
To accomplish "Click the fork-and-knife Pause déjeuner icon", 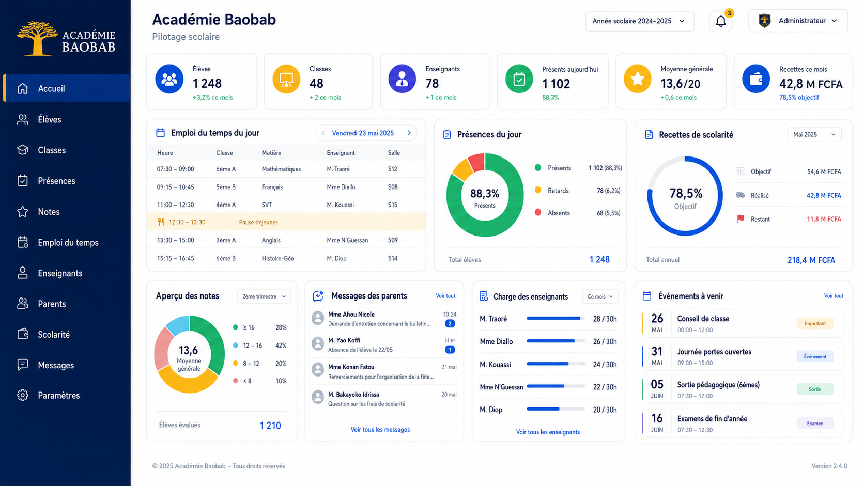I will pyautogui.click(x=161, y=222).
